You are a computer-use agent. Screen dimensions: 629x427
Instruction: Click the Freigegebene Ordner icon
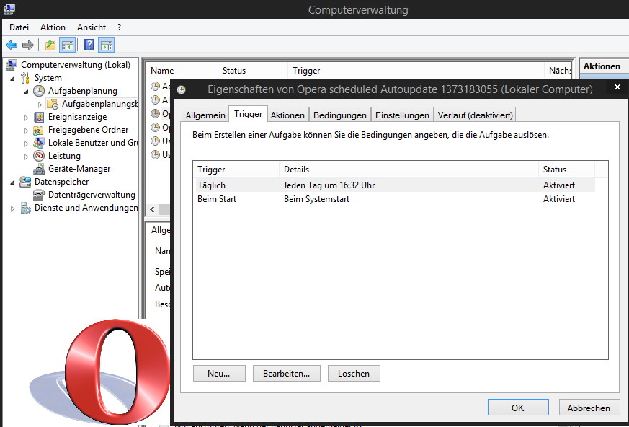[x=39, y=130]
